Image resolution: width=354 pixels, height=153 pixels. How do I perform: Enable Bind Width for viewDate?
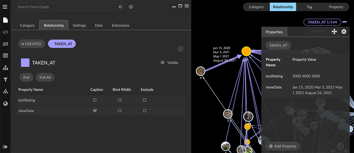[120, 111]
